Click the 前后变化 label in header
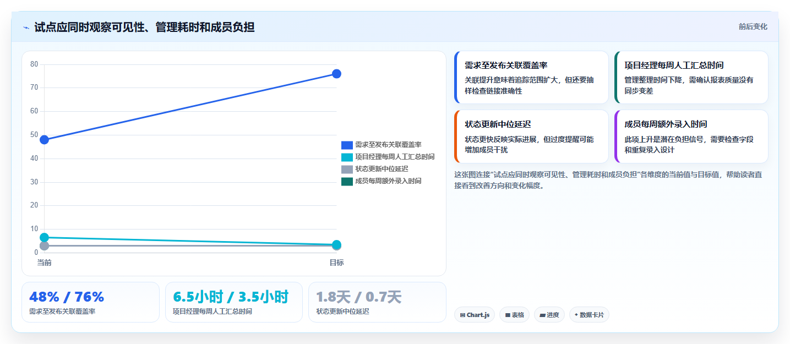This screenshot has height=344, width=790. point(753,27)
